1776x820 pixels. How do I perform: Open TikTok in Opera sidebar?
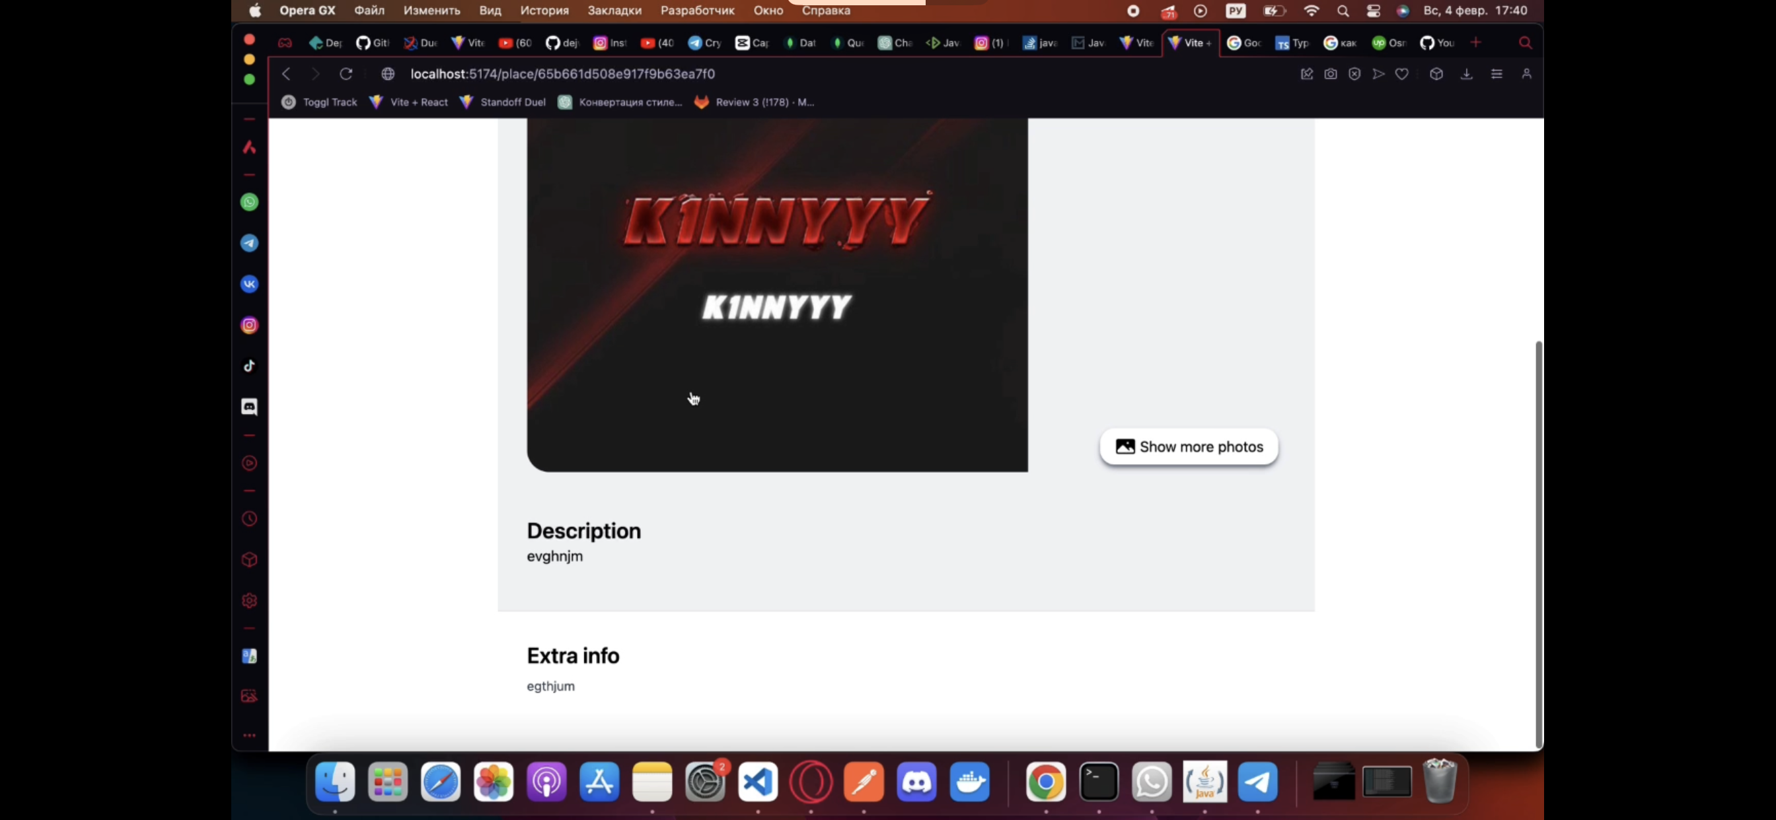(250, 366)
